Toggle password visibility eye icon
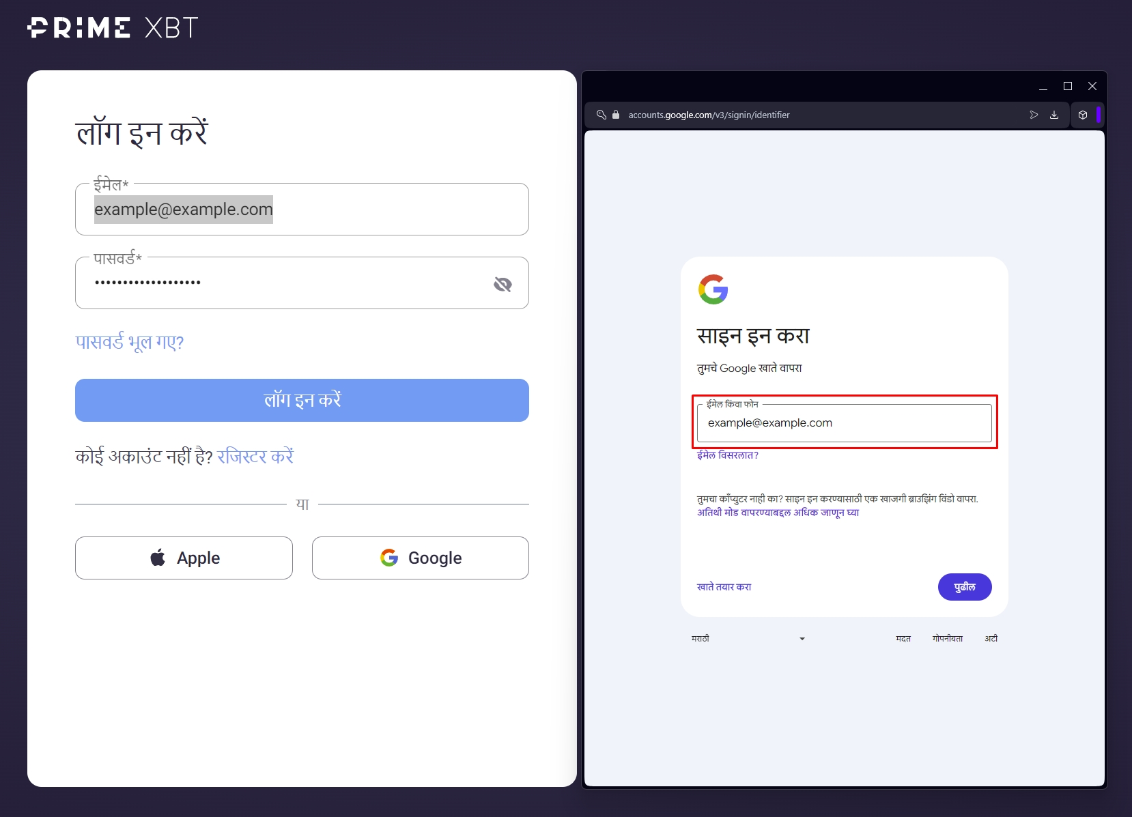 pos(503,284)
